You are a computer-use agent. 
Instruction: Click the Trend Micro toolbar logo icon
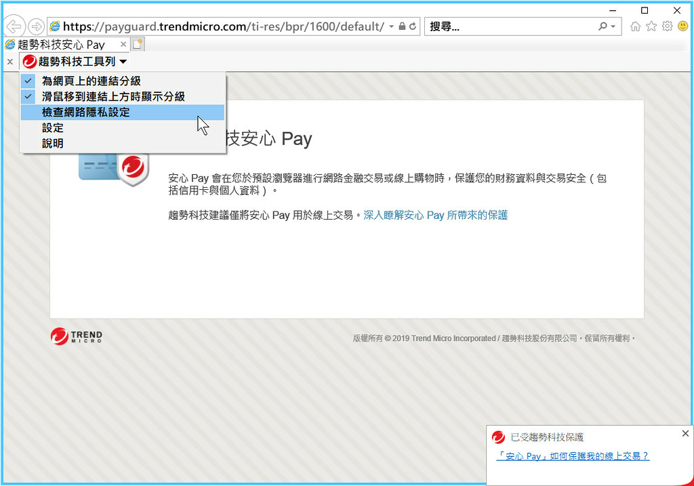pyautogui.click(x=29, y=62)
